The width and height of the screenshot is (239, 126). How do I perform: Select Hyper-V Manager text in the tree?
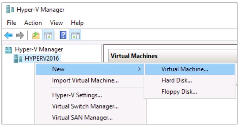[x=39, y=50]
